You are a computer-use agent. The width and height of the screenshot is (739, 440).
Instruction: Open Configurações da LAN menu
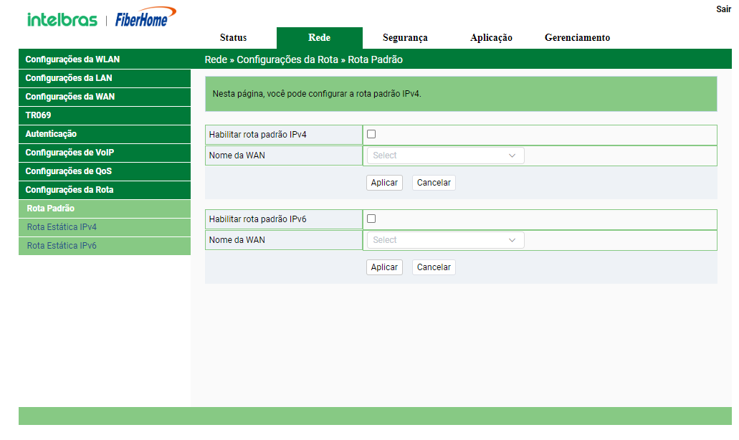[105, 78]
